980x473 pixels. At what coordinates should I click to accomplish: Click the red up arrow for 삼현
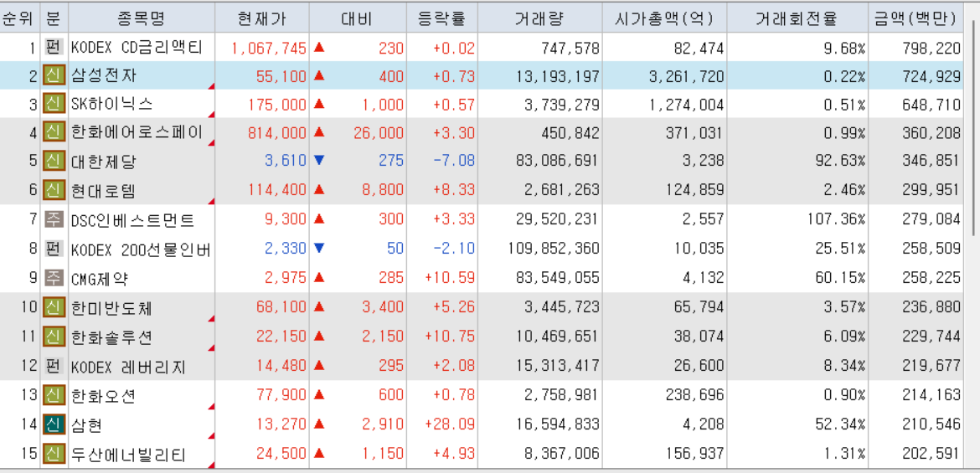click(319, 424)
